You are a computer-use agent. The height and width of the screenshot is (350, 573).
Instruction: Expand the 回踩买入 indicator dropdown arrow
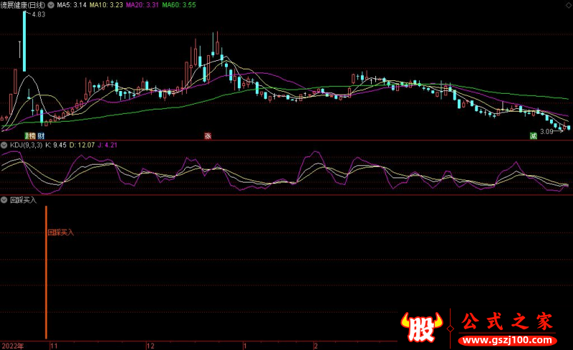(x=4, y=200)
